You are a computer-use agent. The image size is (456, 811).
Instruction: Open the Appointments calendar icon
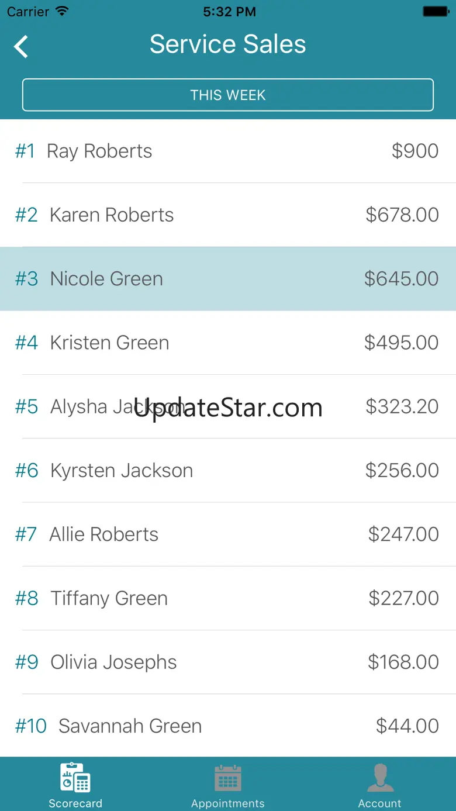(x=228, y=777)
